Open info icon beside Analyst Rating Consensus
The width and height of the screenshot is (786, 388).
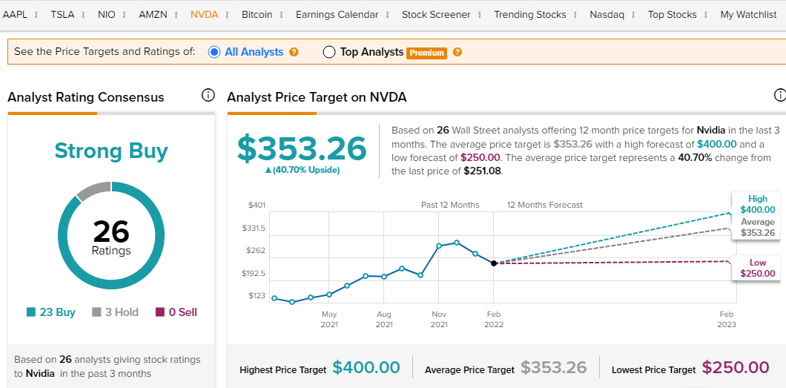point(208,95)
